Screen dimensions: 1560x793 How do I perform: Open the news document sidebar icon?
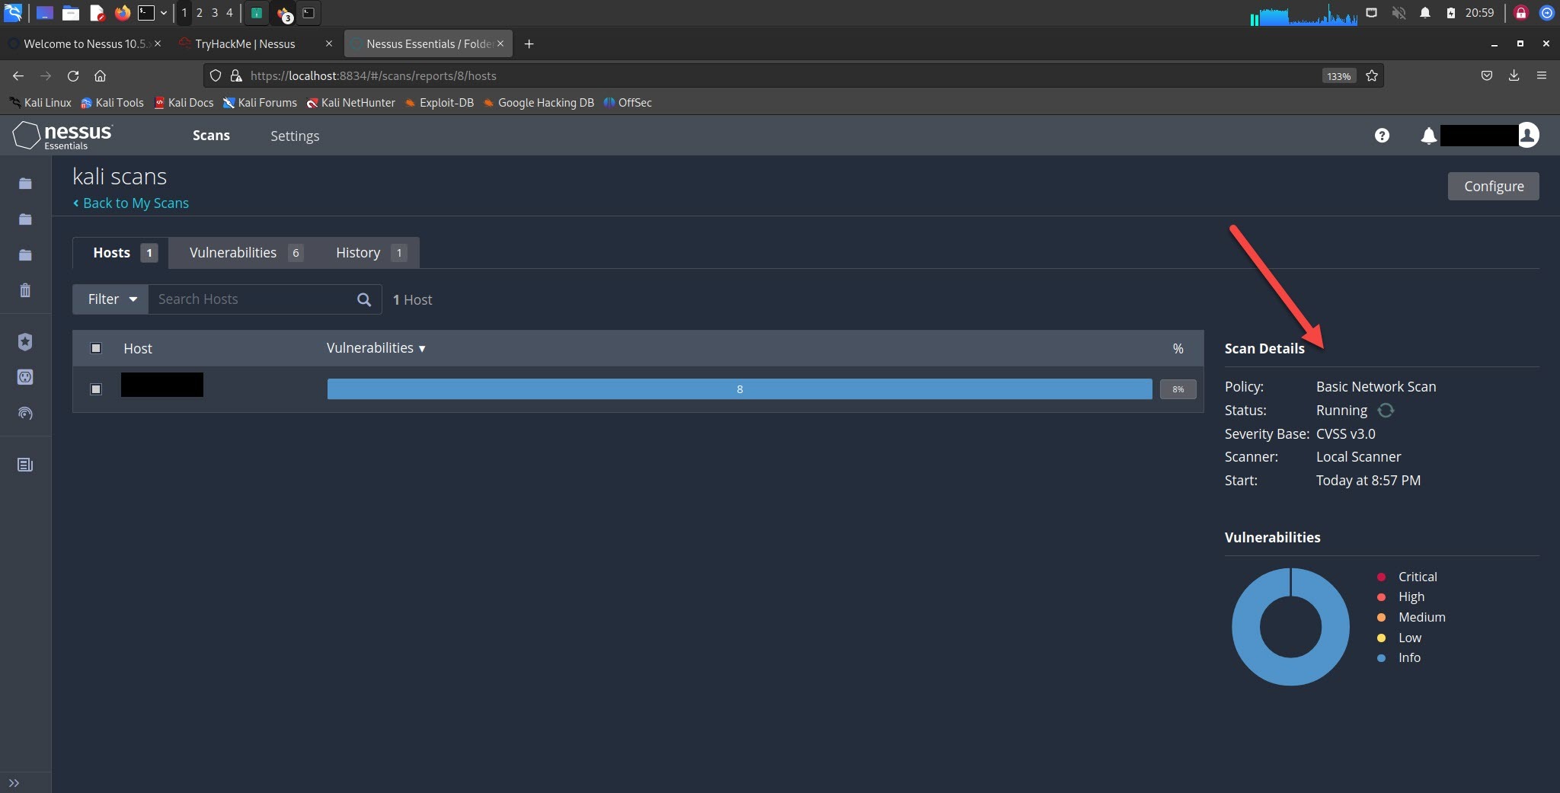coord(25,465)
